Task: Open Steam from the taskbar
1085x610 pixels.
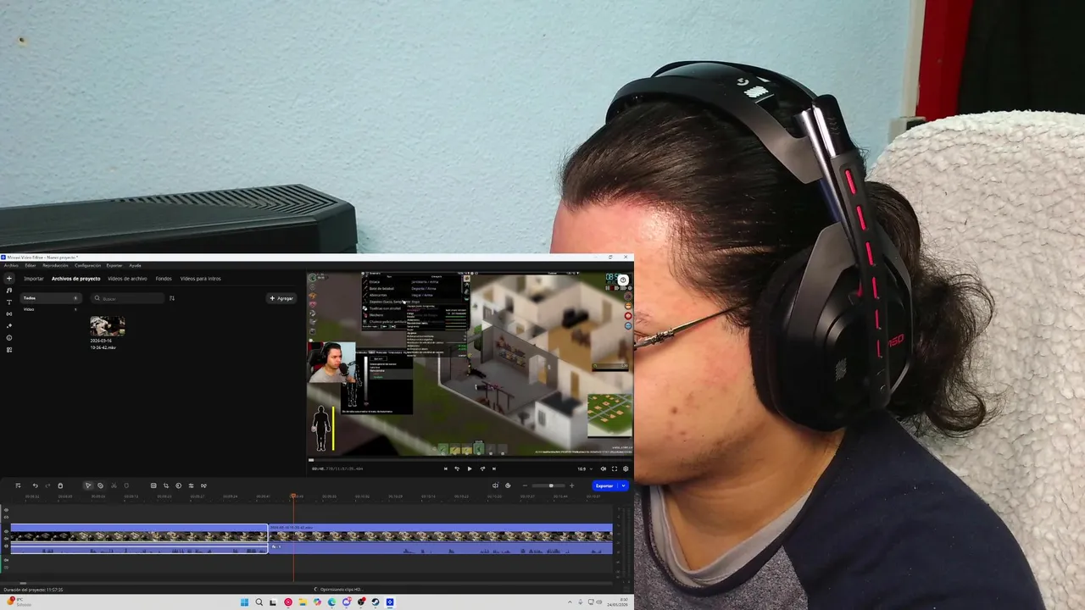Action: point(376,602)
